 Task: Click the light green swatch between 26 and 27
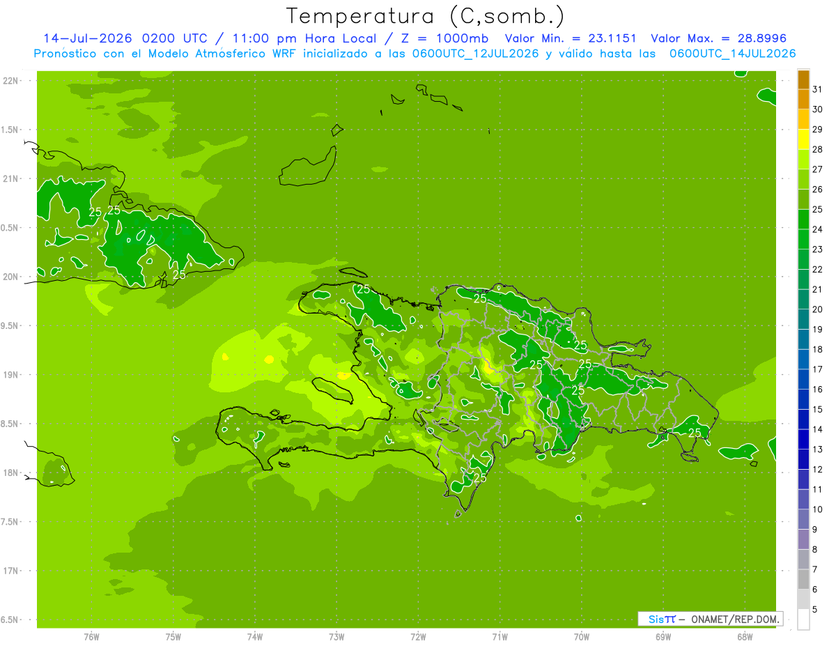(x=803, y=179)
